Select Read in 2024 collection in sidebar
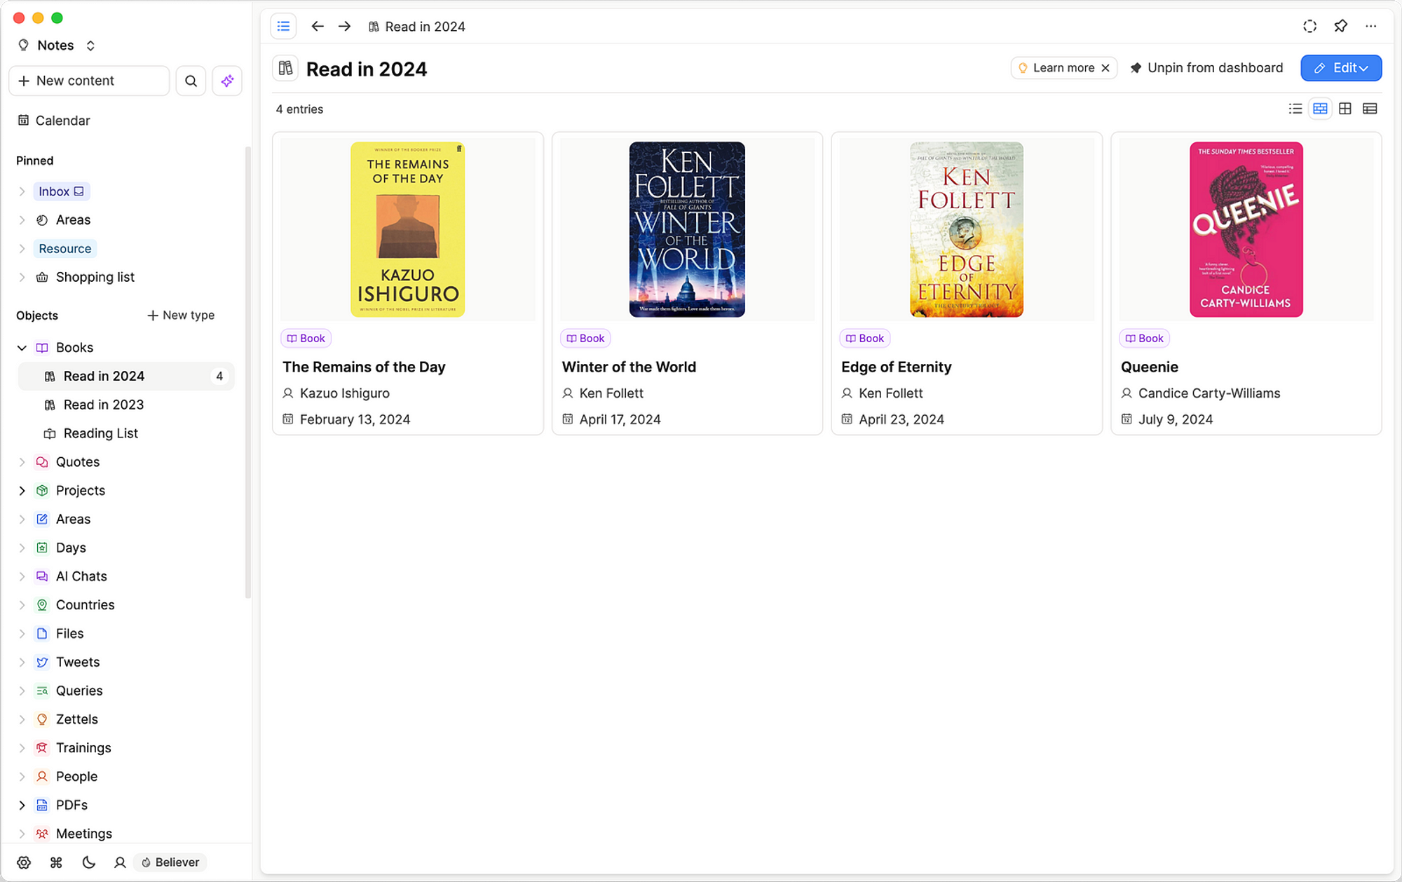Screen dimensions: 1402x882 pyautogui.click(x=126, y=376)
